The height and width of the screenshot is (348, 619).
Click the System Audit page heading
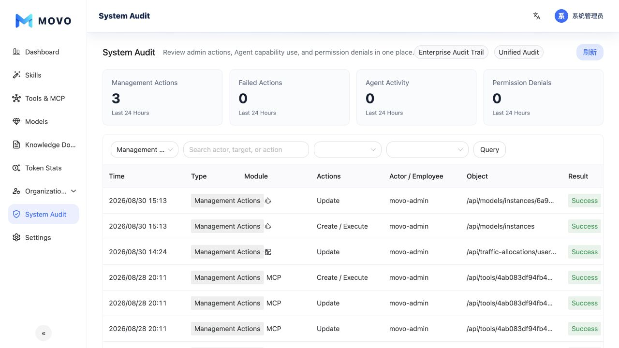coord(129,52)
